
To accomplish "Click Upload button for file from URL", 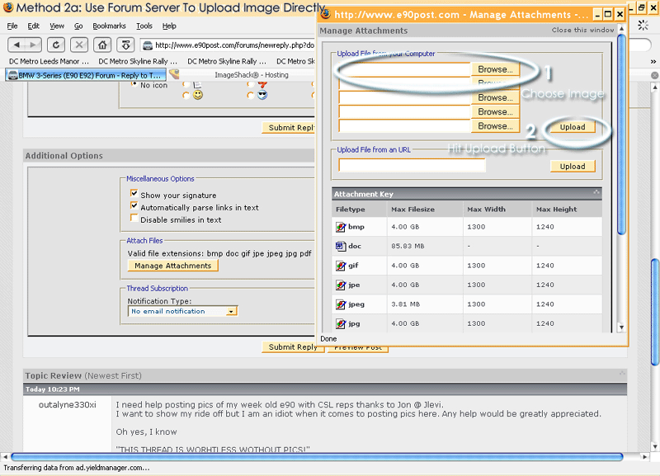I will pyautogui.click(x=573, y=167).
